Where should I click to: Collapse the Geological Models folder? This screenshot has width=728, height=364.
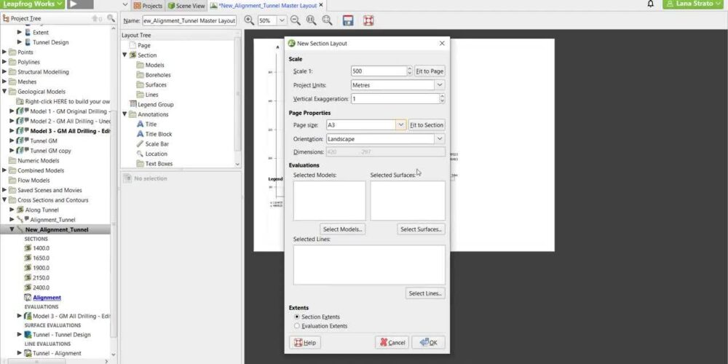[4, 92]
